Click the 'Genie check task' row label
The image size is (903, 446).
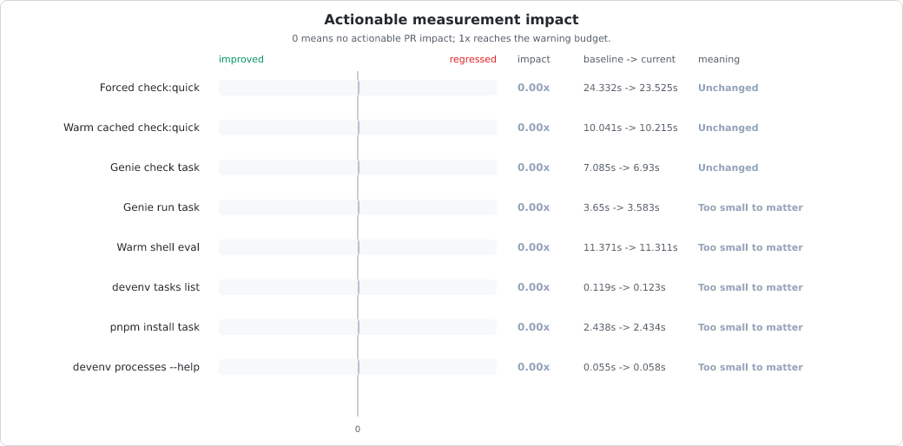coord(155,167)
